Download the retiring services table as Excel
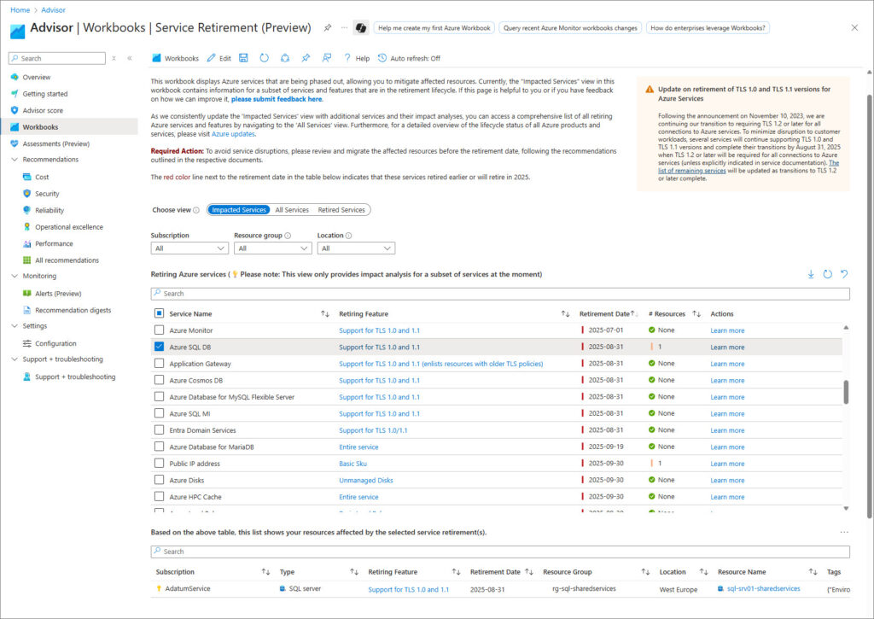This screenshot has width=874, height=619. [x=811, y=273]
